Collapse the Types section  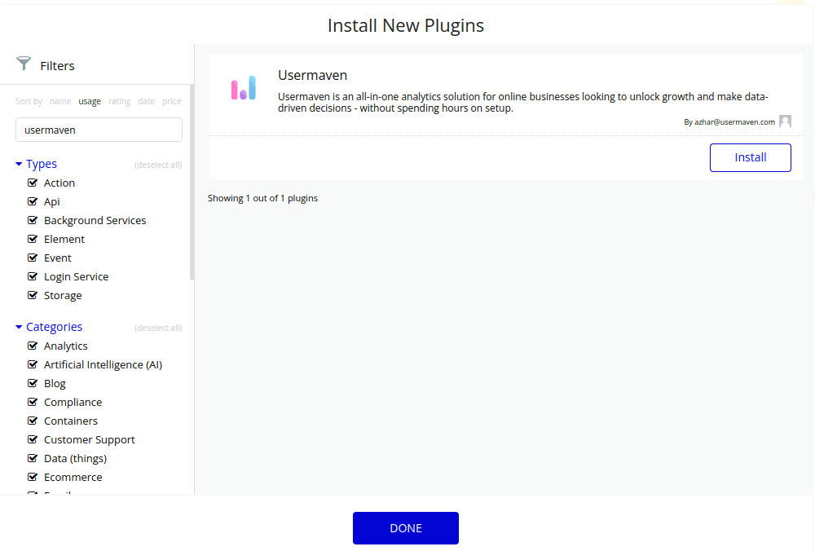tap(19, 164)
